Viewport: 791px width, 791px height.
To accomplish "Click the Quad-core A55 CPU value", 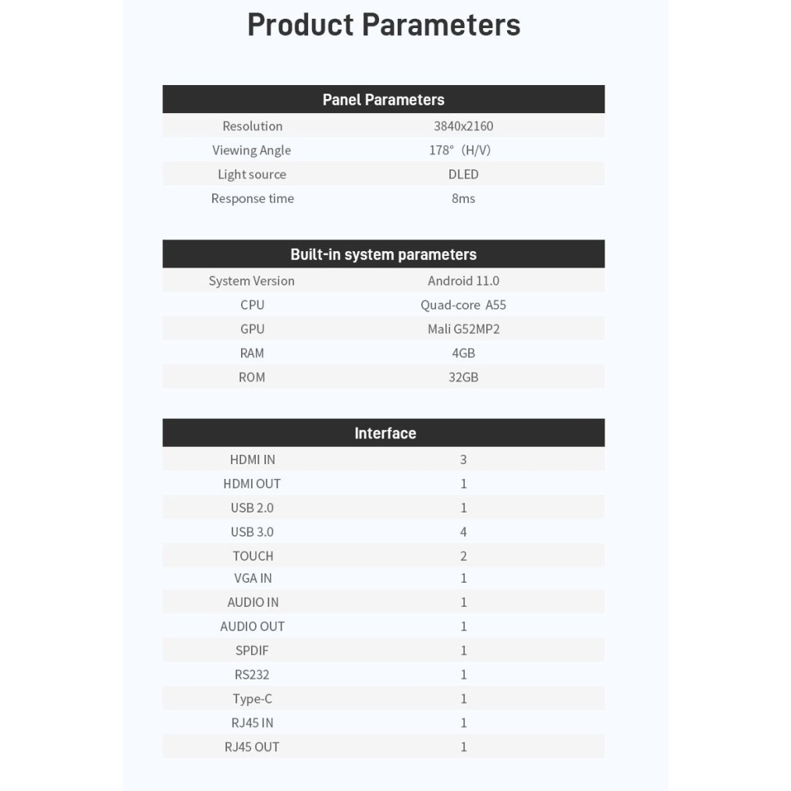I will (463, 305).
